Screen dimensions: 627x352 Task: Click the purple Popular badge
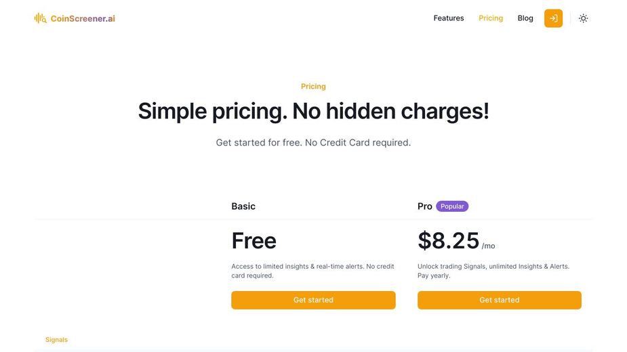click(452, 206)
